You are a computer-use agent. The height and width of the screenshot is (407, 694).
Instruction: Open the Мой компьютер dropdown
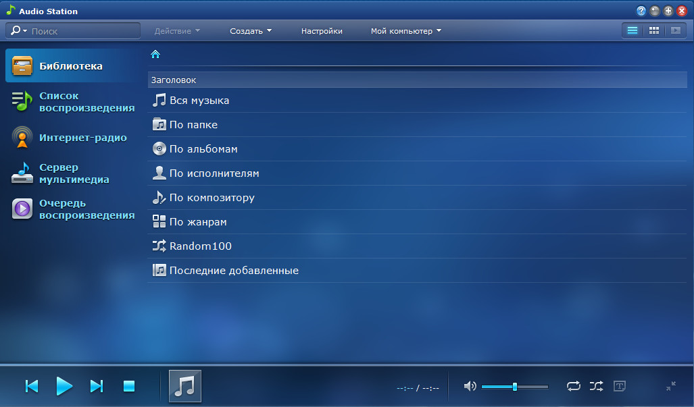coord(405,31)
